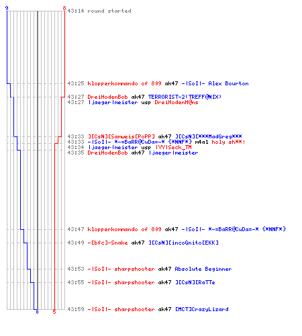Click '|jaeger|meister' victim at 43:35

pos(173,153)
